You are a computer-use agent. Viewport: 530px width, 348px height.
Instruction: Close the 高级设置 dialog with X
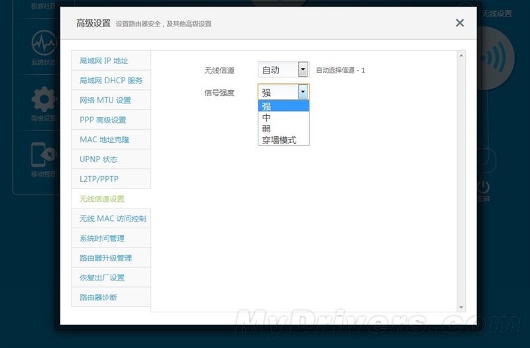click(460, 23)
